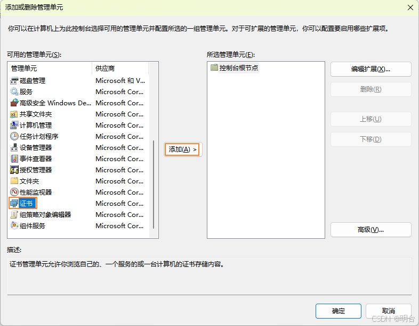Click the 磁盘管理 disk management icon
Image resolution: width=419 pixels, height=326 pixels.
coord(14,80)
